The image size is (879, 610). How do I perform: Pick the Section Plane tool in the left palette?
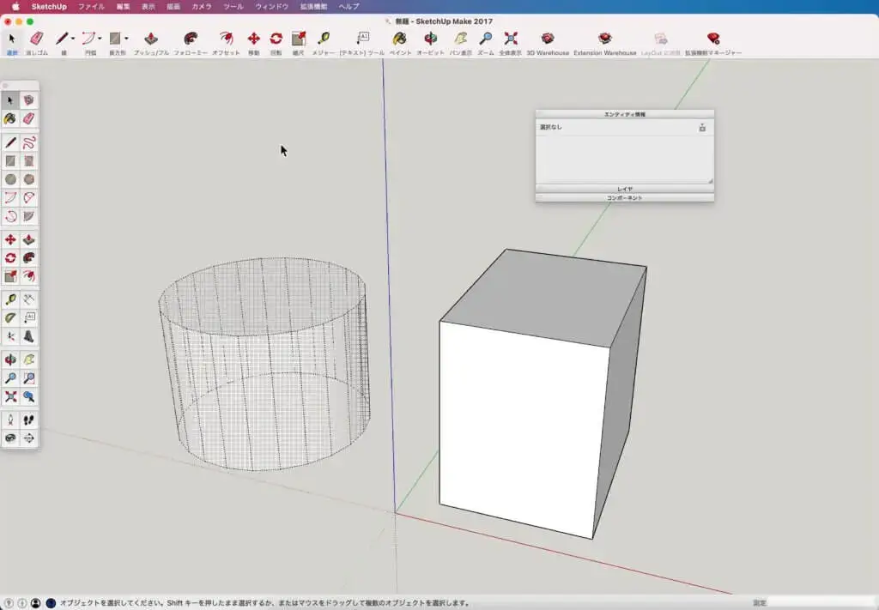click(x=28, y=438)
